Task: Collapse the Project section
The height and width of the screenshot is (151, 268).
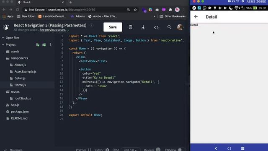Action: click(x=3, y=45)
